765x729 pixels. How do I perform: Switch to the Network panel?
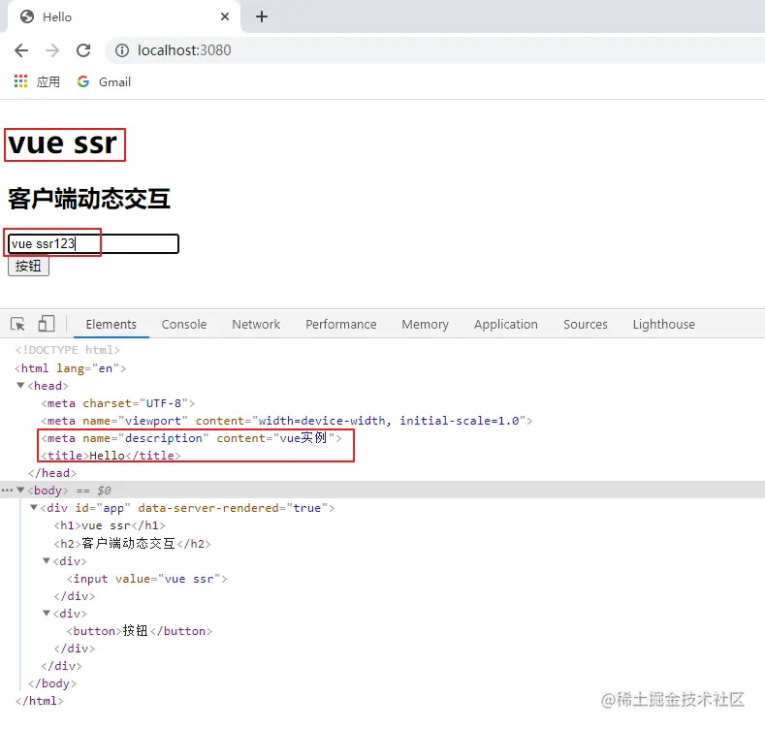pyautogui.click(x=256, y=325)
